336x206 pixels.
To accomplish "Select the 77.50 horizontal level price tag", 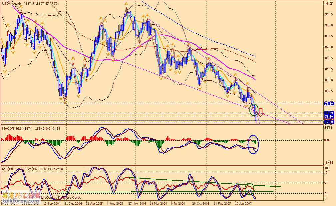I will tap(329, 122).
